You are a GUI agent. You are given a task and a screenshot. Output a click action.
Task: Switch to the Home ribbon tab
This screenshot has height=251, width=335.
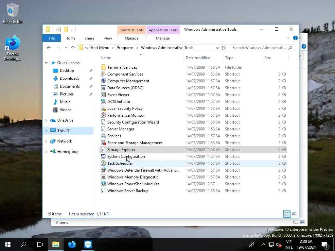coord(70,38)
